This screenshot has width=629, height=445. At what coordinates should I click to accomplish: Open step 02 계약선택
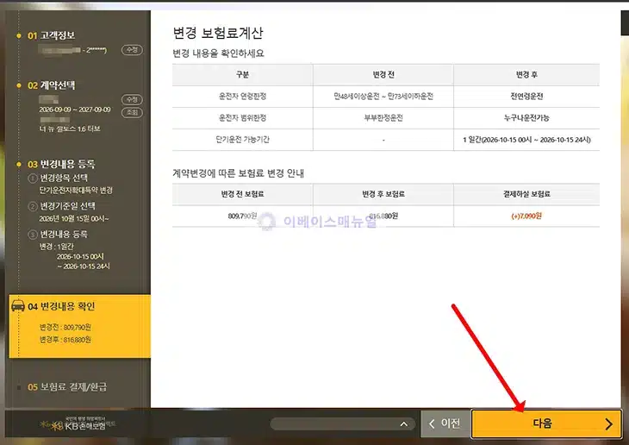tap(51, 85)
